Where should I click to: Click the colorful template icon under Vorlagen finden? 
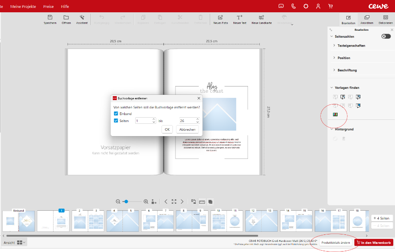pyautogui.click(x=335, y=115)
